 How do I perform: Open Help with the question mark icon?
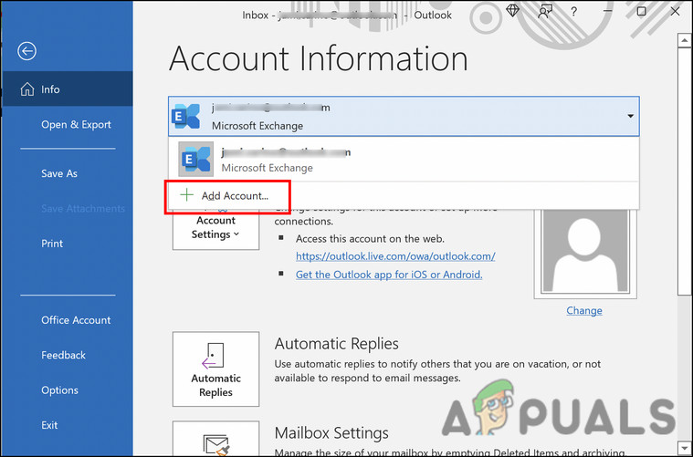pyautogui.click(x=573, y=12)
